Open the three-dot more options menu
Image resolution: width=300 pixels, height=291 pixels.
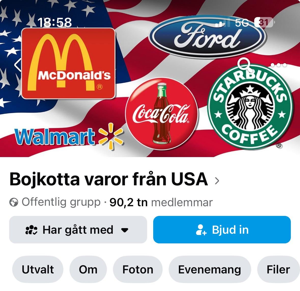(x=279, y=65)
